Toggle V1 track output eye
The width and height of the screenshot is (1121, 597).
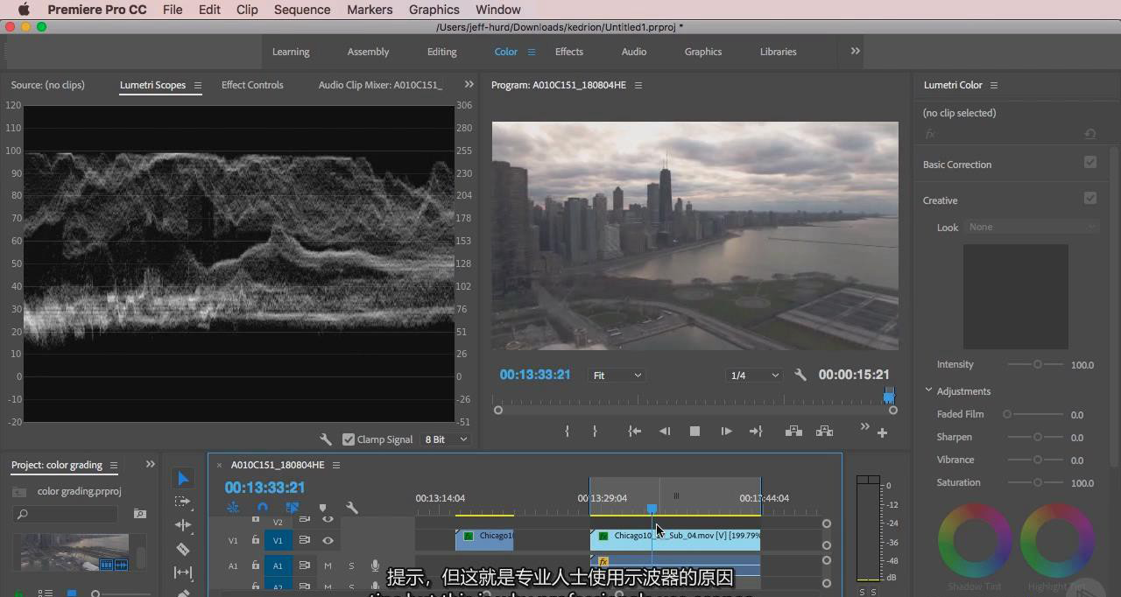(328, 540)
